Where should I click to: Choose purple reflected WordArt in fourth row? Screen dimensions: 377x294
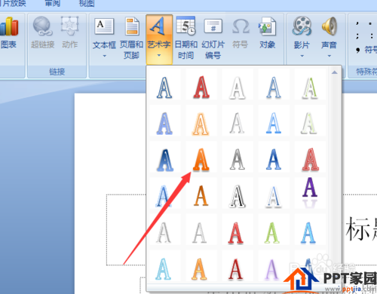[x=310, y=193]
